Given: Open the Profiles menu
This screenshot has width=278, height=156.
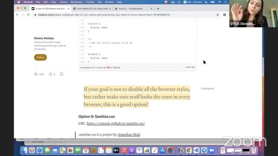Looking at the screenshot, I should coord(90,2).
